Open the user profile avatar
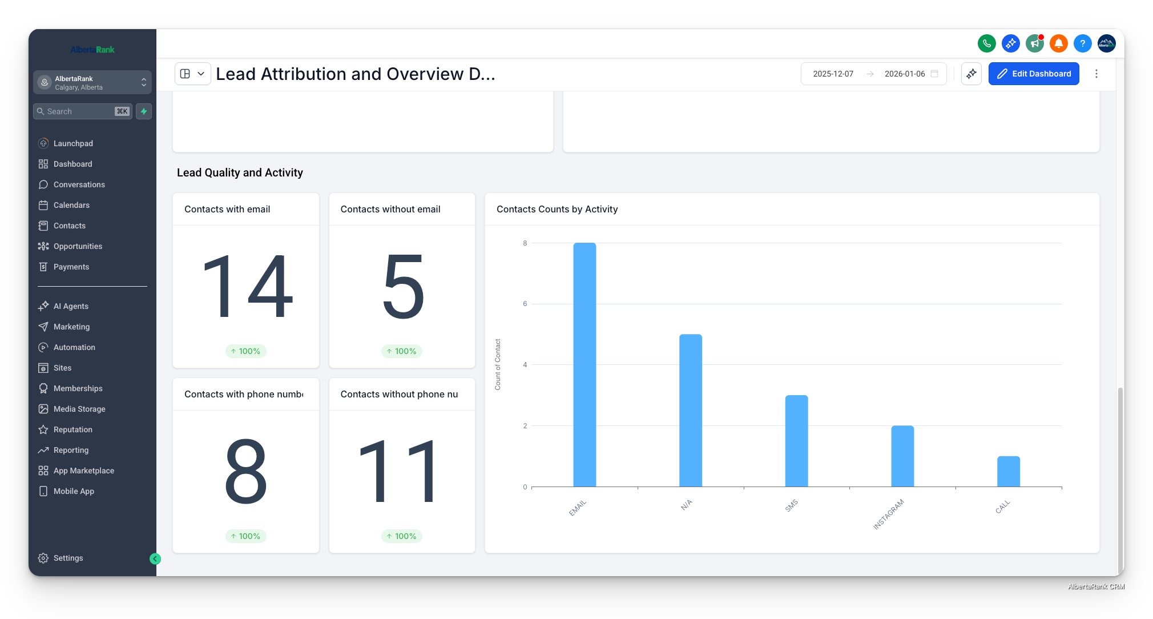This screenshot has width=1153, height=619. point(1106,43)
